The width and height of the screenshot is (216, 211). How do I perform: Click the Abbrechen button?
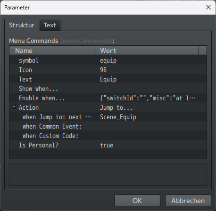pyautogui.click(x=188, y=201)
